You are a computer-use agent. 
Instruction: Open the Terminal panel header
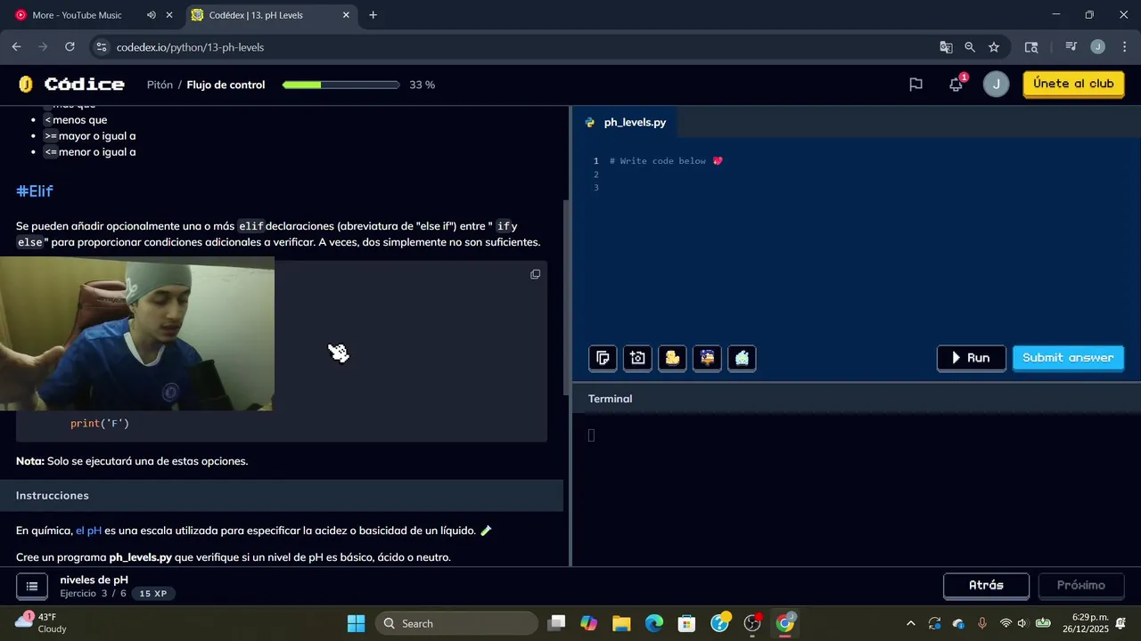(611, 399)
